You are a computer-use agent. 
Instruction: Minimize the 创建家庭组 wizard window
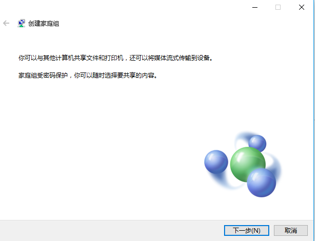pyautogui.click(x=255, y=7)
